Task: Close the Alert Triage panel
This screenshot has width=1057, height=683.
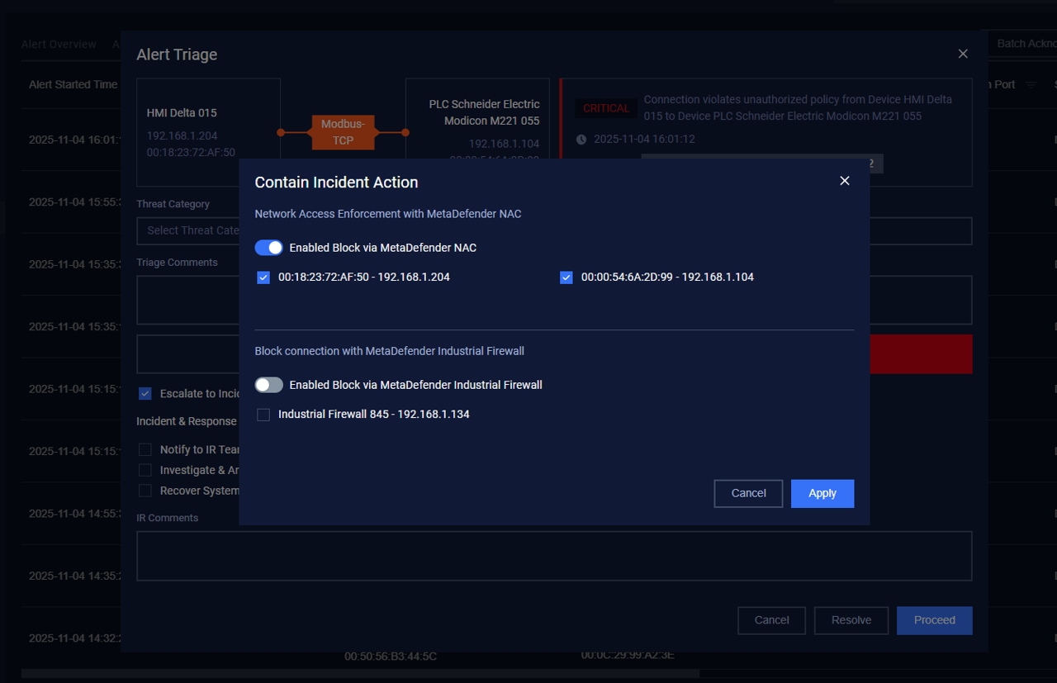Action: point(962,54)
